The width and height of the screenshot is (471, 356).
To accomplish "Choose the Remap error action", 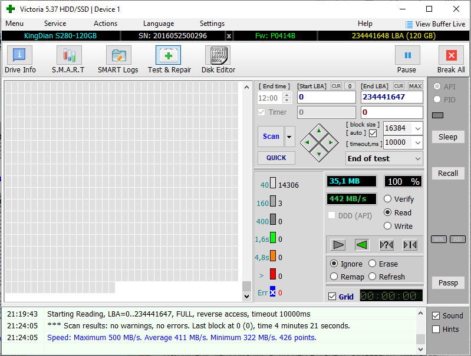I will [x=335, y=277].
